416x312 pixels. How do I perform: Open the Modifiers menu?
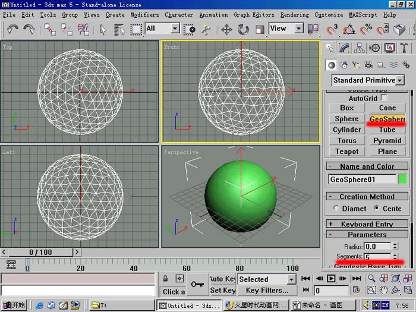pyautogui.click(x=144, y=15)
